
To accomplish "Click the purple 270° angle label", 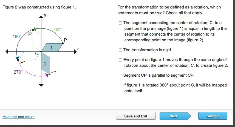I will pos(18,72).
